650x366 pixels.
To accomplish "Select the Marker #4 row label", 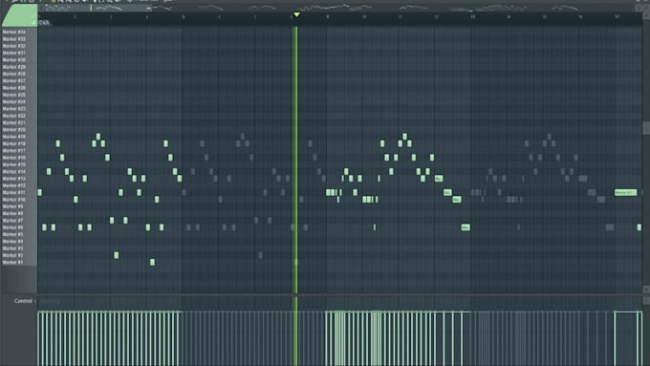I will pyautogui.click(x=12, y=241).
